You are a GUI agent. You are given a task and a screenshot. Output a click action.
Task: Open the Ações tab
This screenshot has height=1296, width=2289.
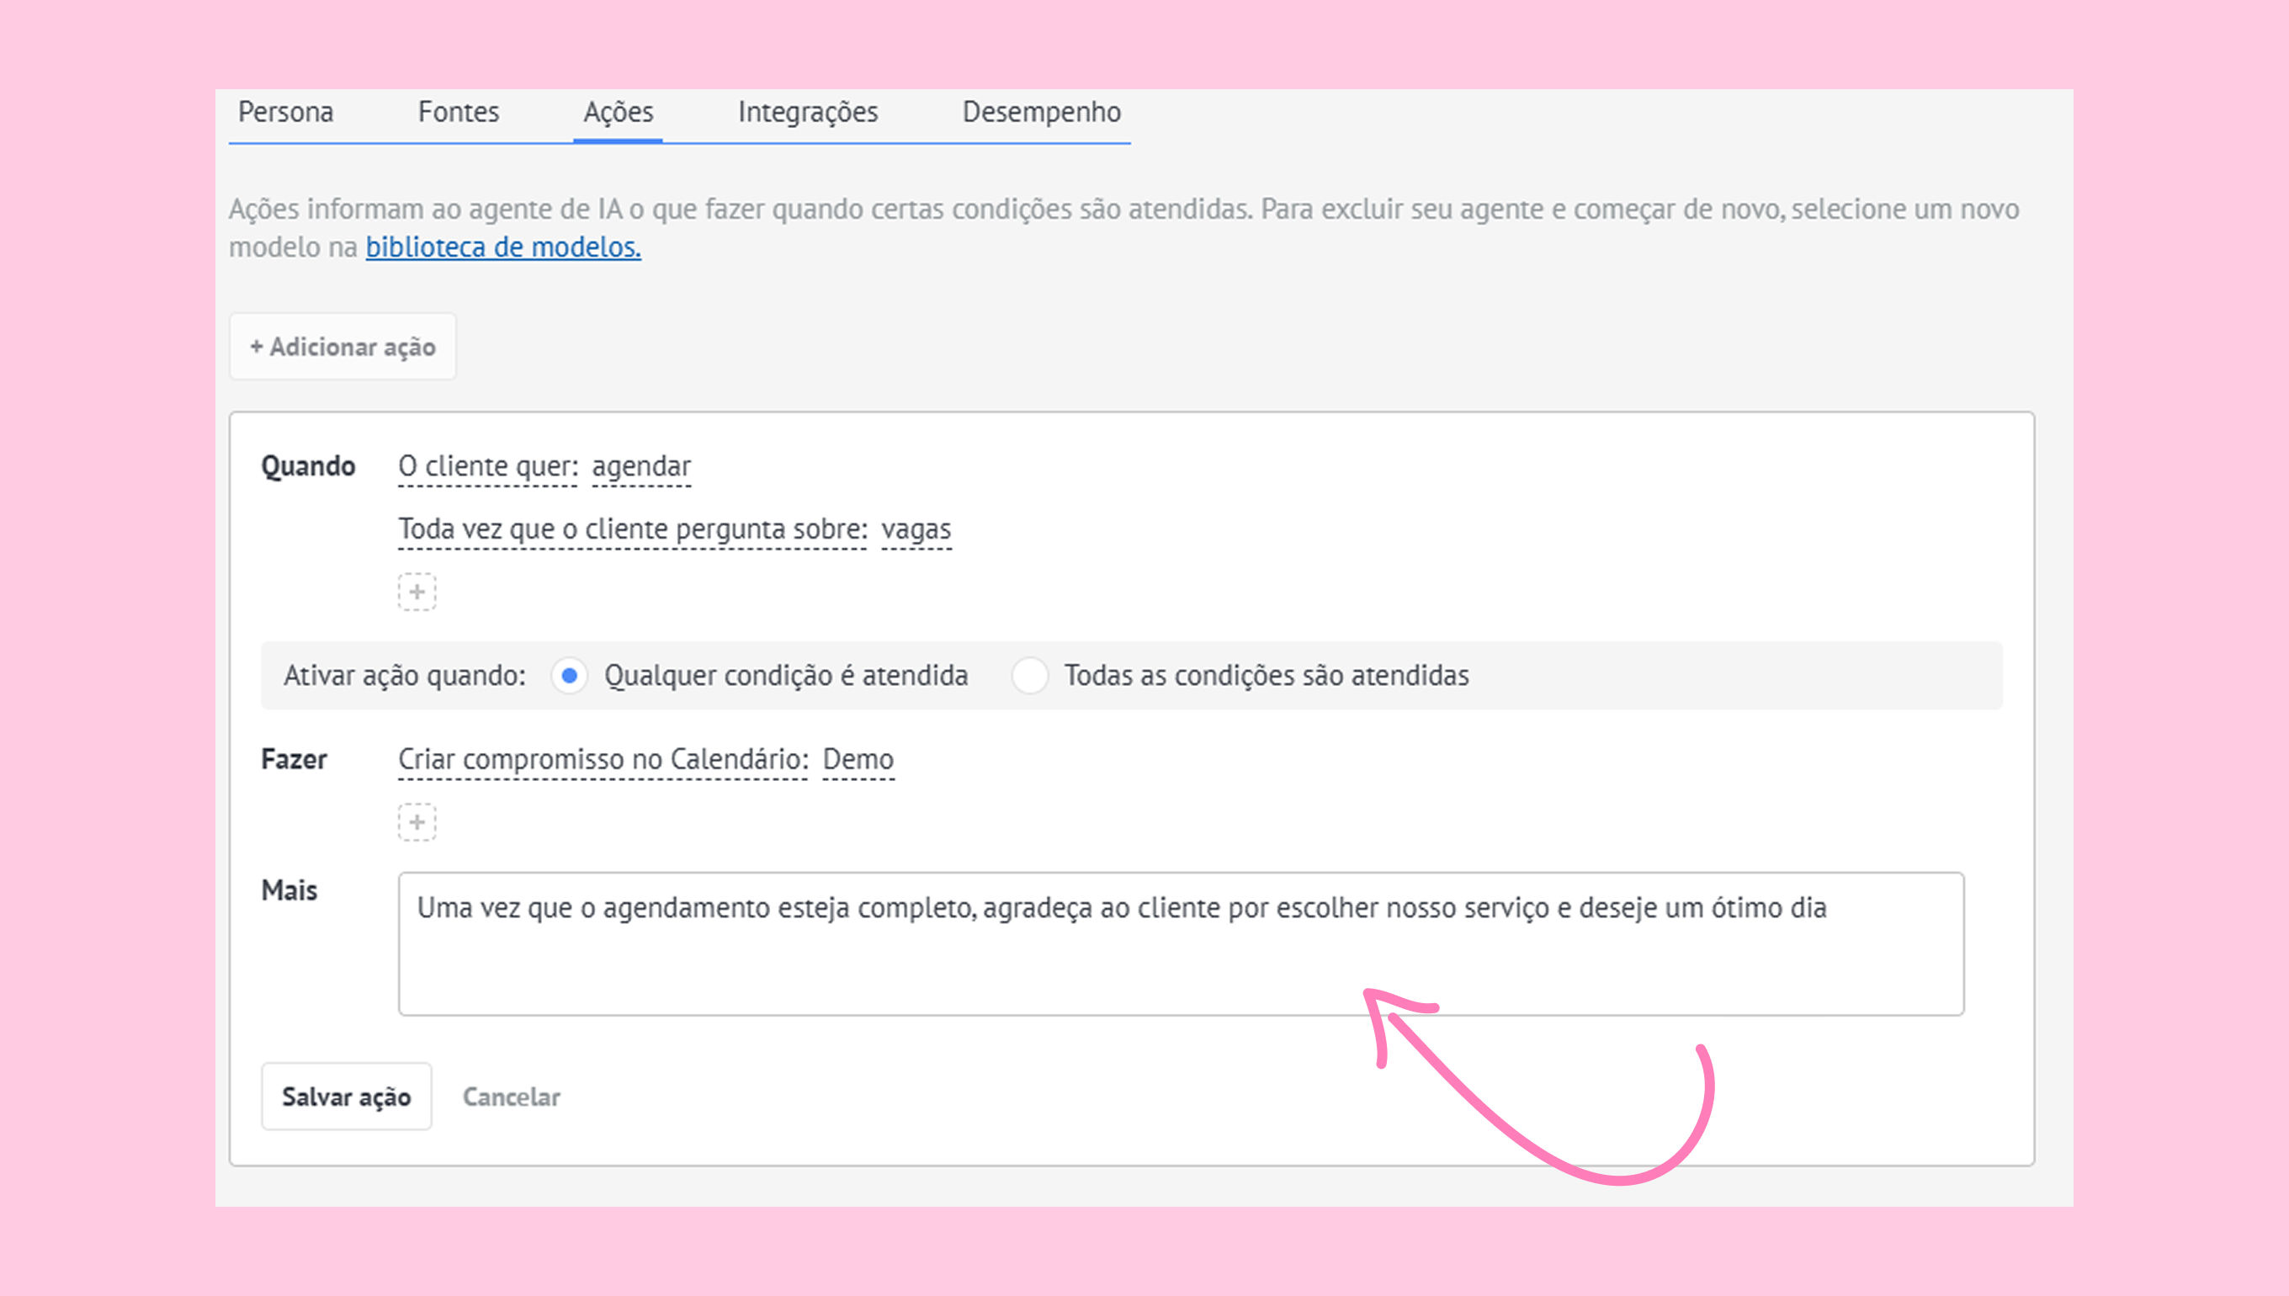[618, 112]
